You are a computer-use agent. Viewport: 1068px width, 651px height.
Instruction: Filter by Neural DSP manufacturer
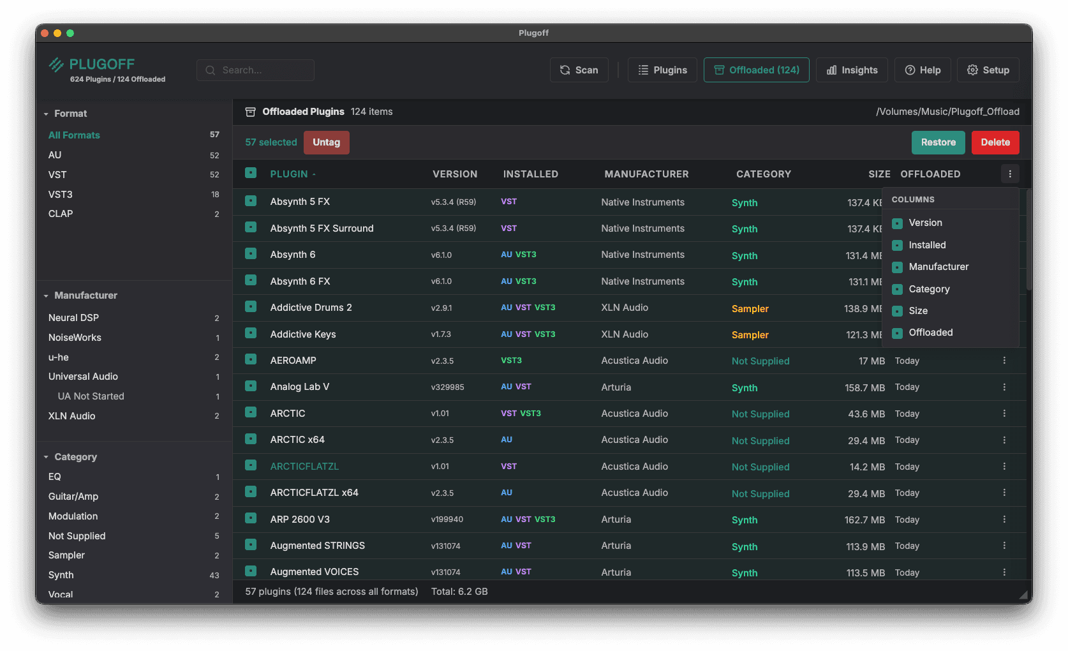pos(134,318)
